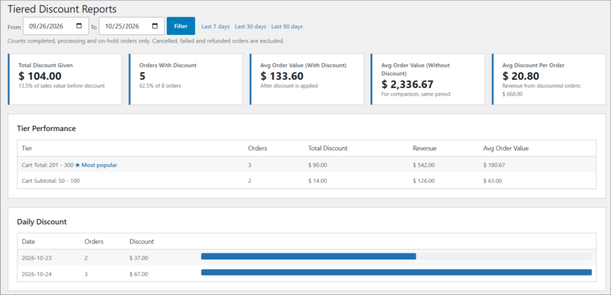Click Total Discount column header in Tier table
This screenshot has height=295, width=611.
pos(328,148)
